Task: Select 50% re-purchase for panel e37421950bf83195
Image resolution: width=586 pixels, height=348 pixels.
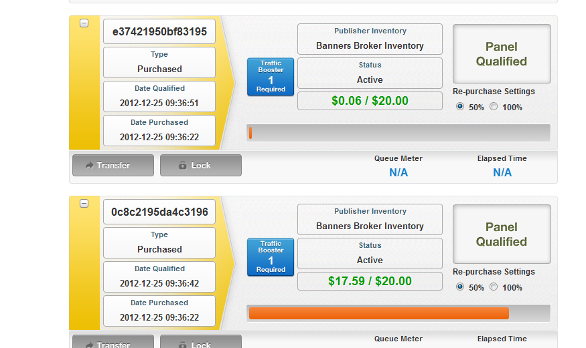Action: click(460, 107)
